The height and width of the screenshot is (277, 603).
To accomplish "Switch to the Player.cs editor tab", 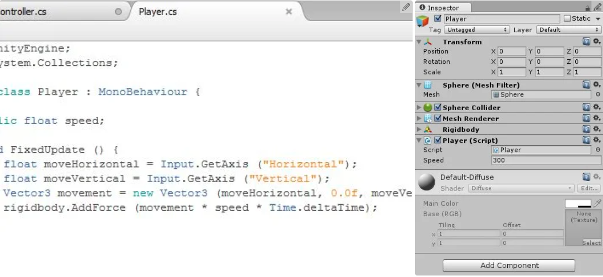I will point(158,12).
